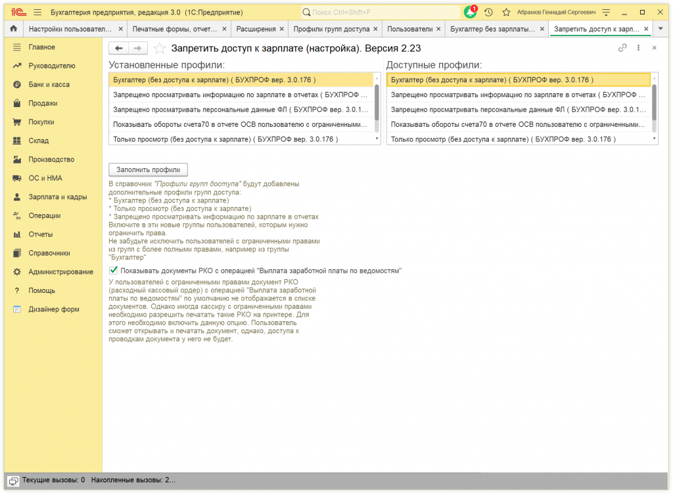Click Заполнить профили button
The width and height of the screenshot is (673, 494).
(148, 169)
